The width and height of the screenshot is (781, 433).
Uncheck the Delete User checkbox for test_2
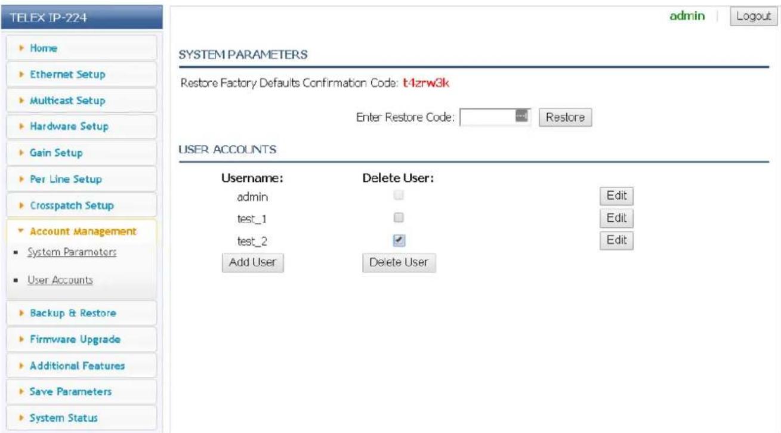coord(400,240)
